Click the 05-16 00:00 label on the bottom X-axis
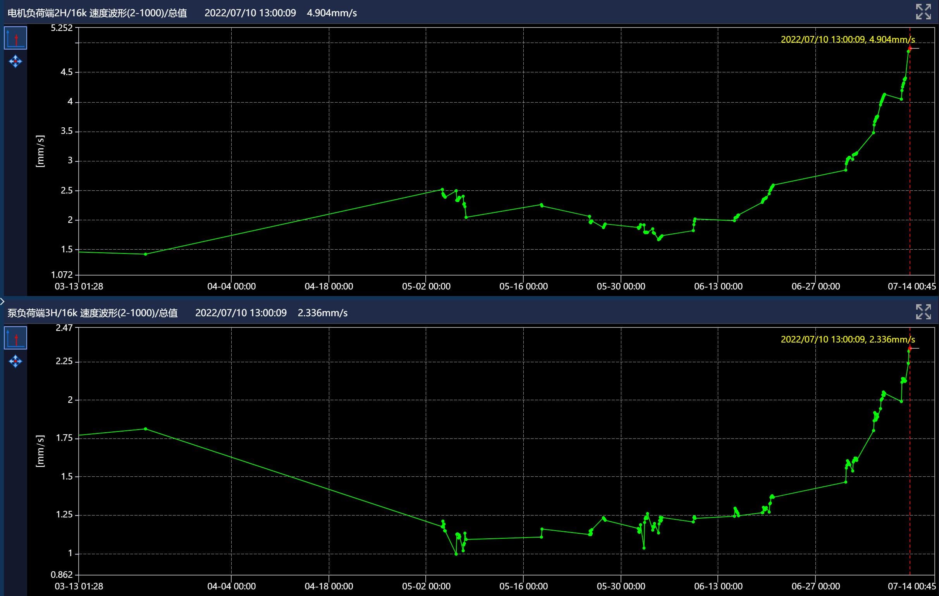This screenshot has width=939, height=596. point(523,586)
